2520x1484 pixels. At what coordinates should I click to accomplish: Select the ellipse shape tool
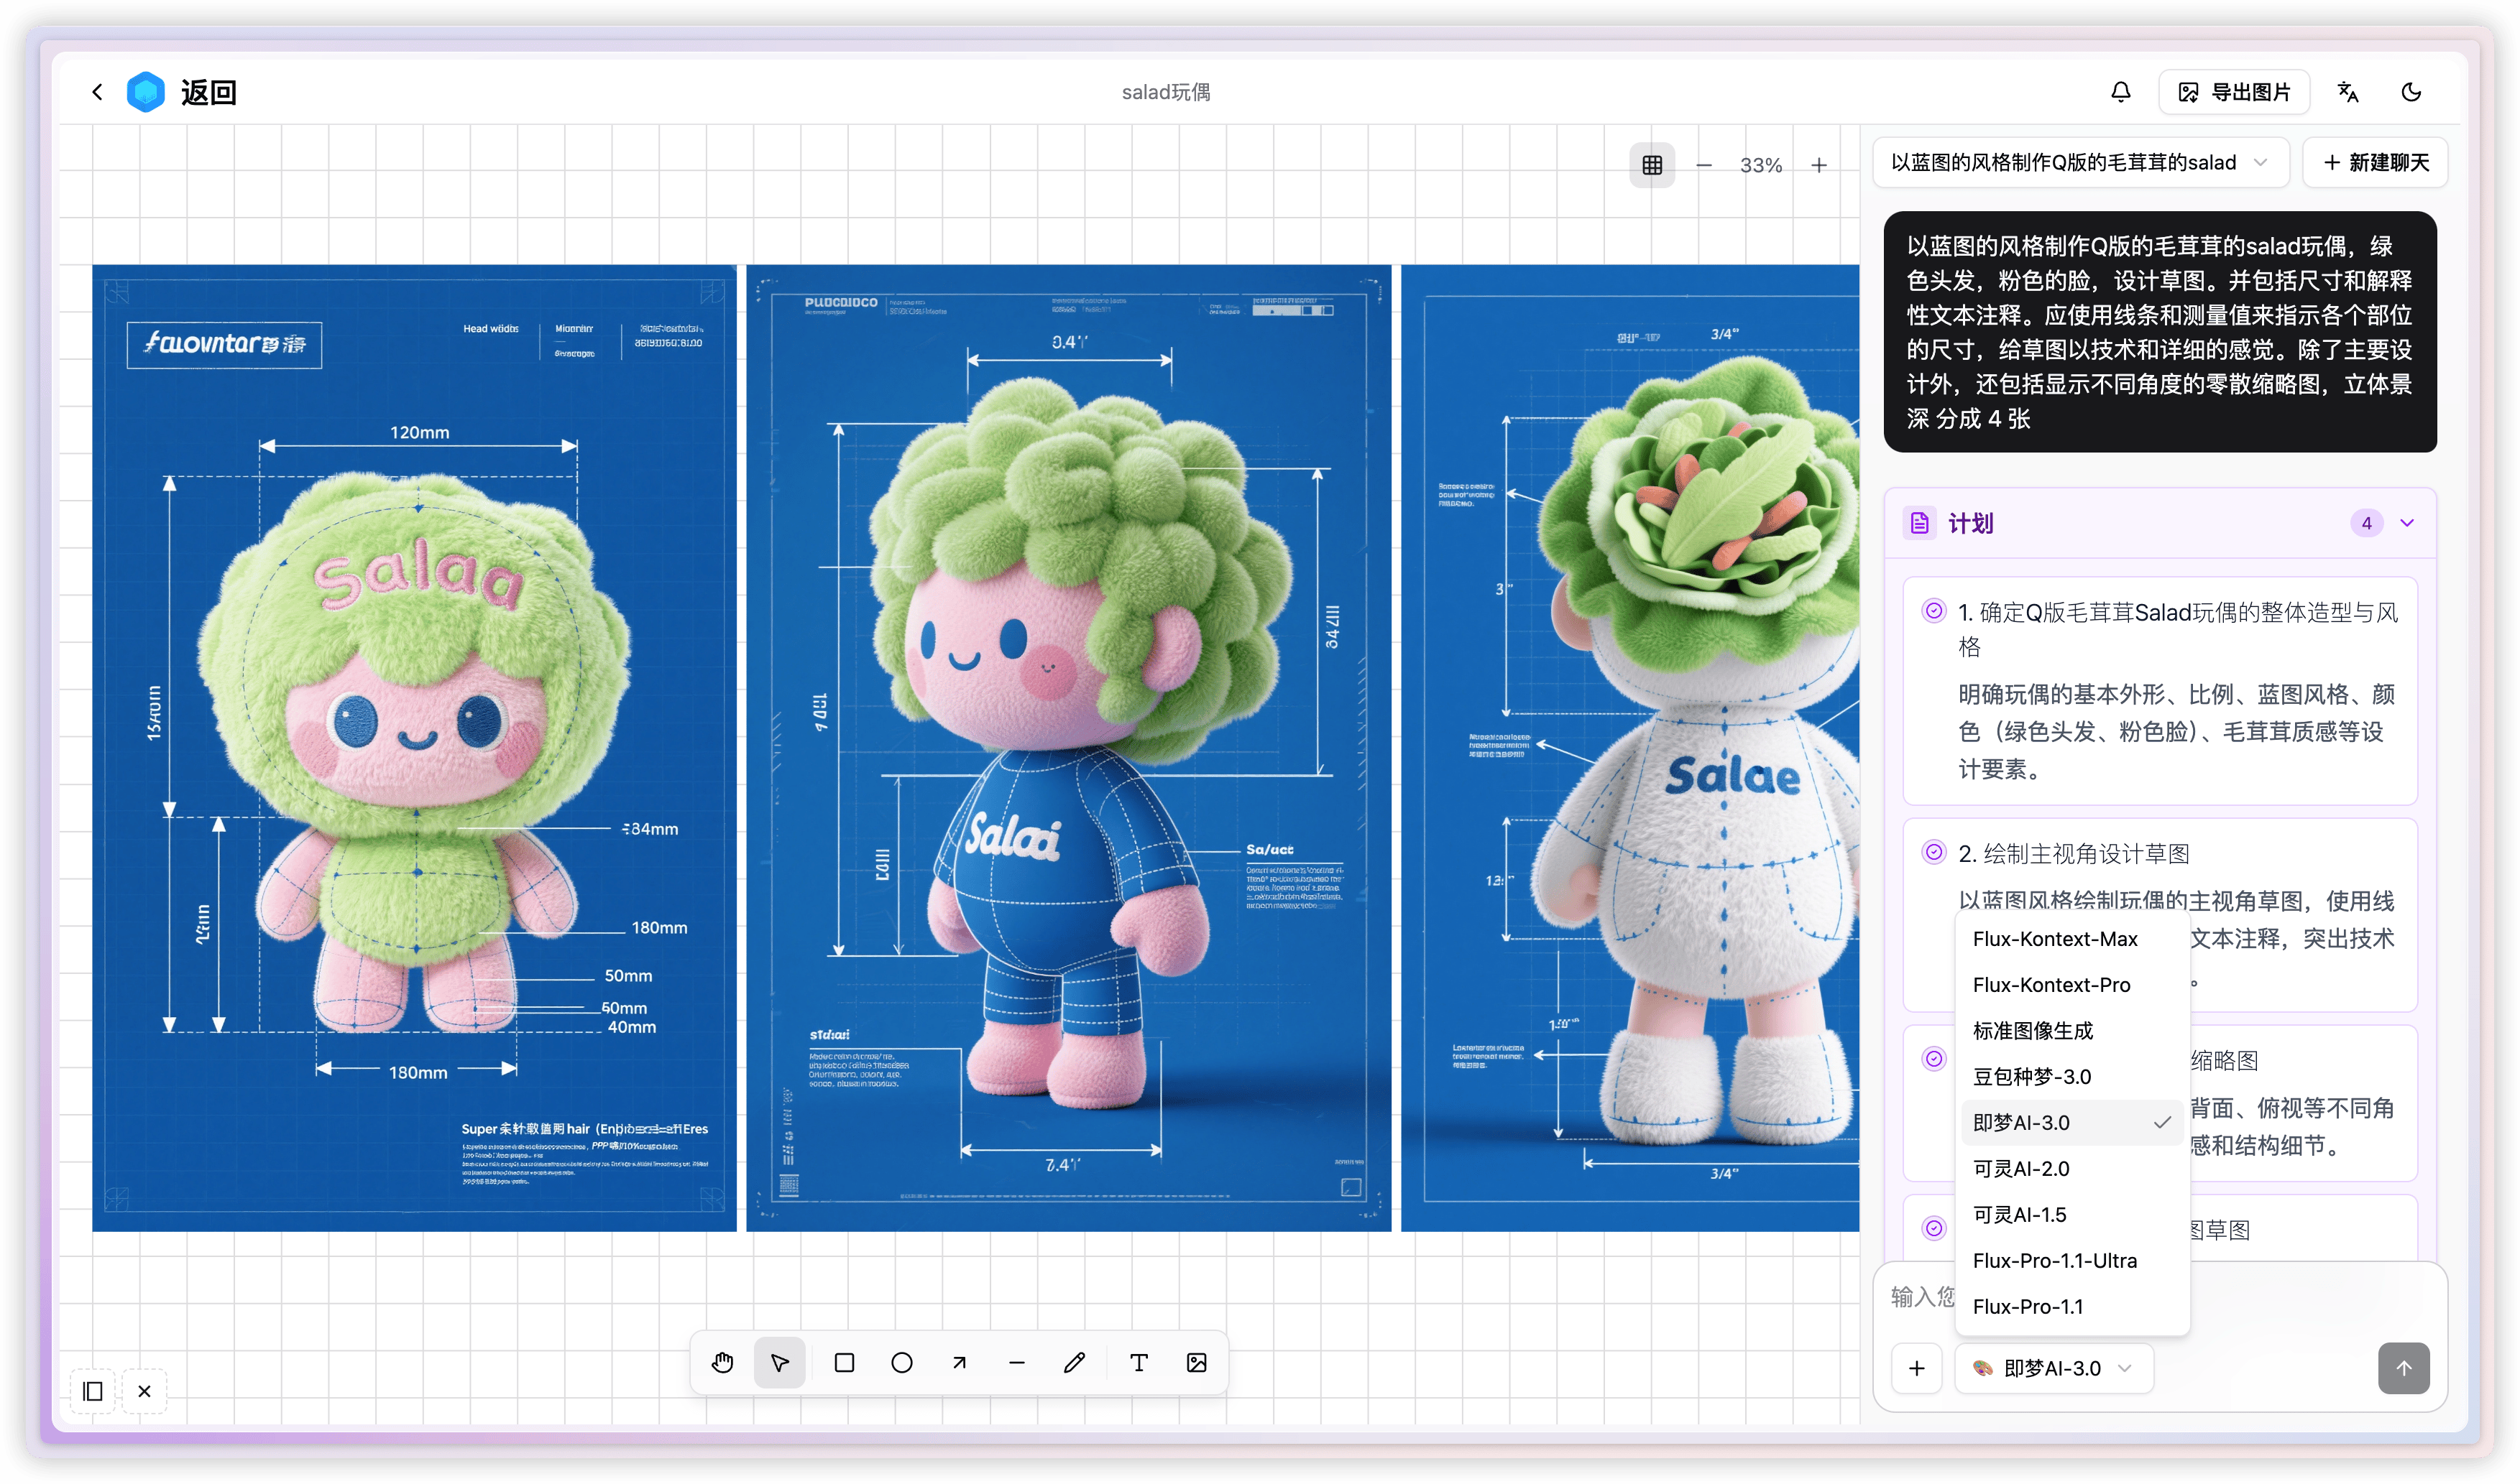[901, 1363]
